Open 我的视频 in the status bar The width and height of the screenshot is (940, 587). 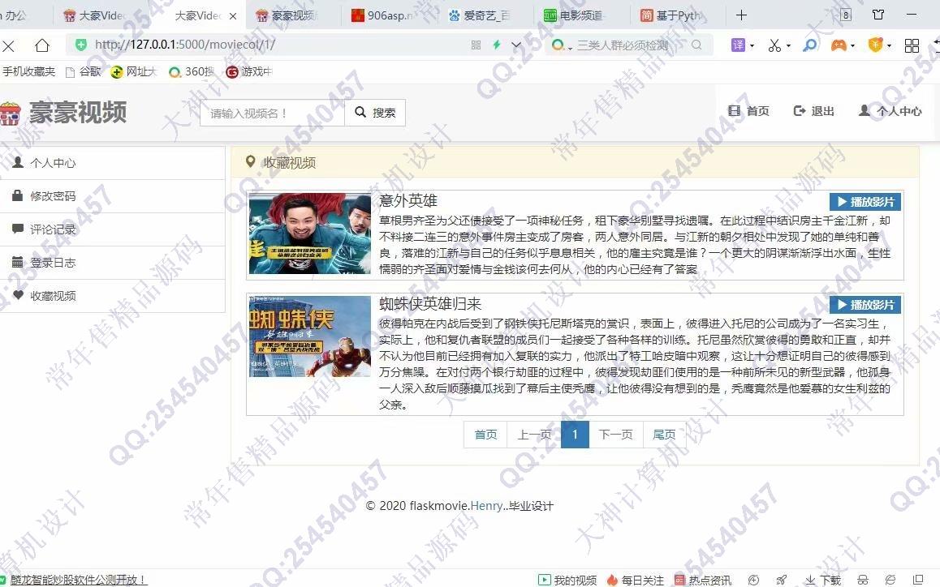coord(567,580)
